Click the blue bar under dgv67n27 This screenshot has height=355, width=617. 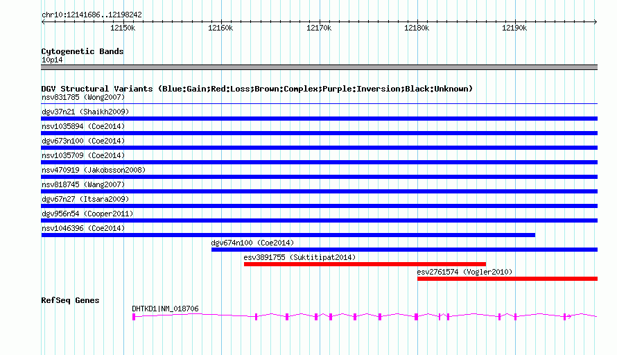click(319, 206)
